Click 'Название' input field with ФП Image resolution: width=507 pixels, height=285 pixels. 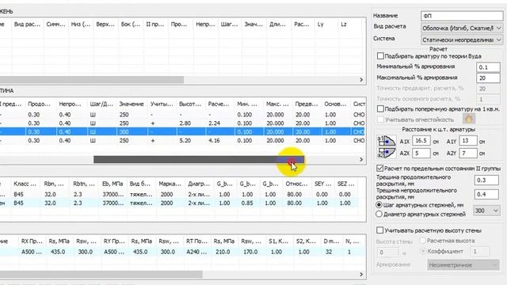pos(462,16)
